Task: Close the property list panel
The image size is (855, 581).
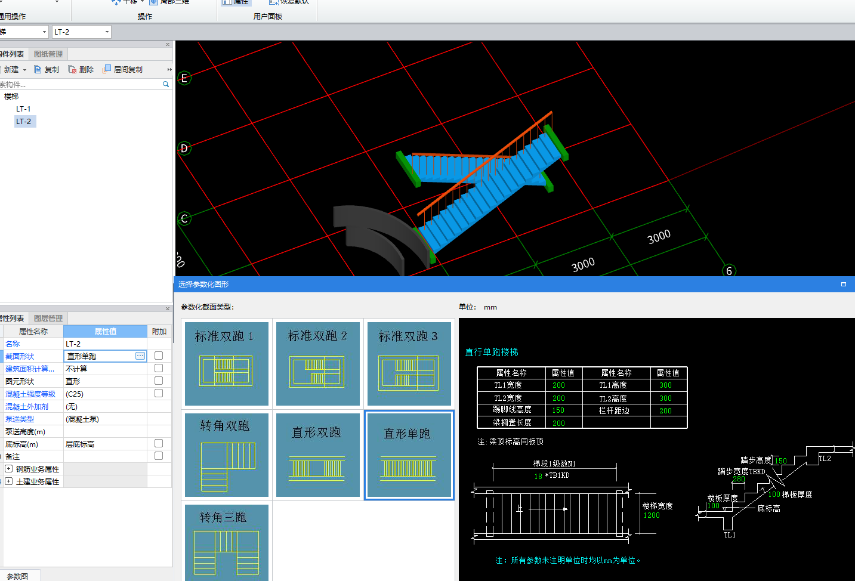Action: pyautogui.click(x=168, y=309)
